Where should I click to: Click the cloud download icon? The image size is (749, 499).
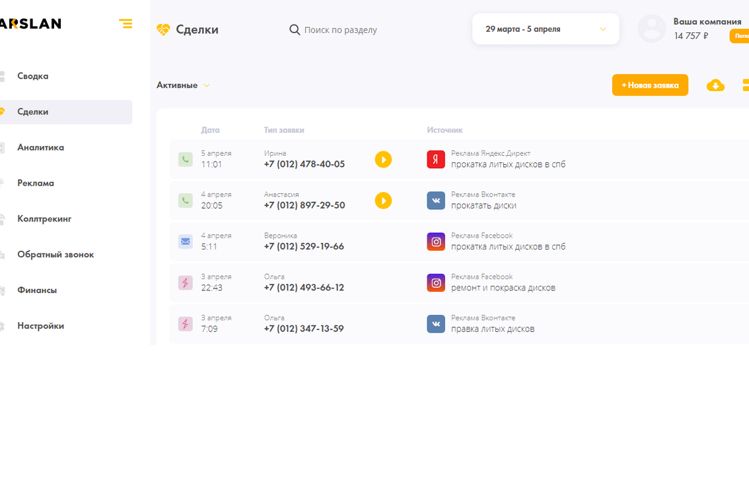point(715,85)
